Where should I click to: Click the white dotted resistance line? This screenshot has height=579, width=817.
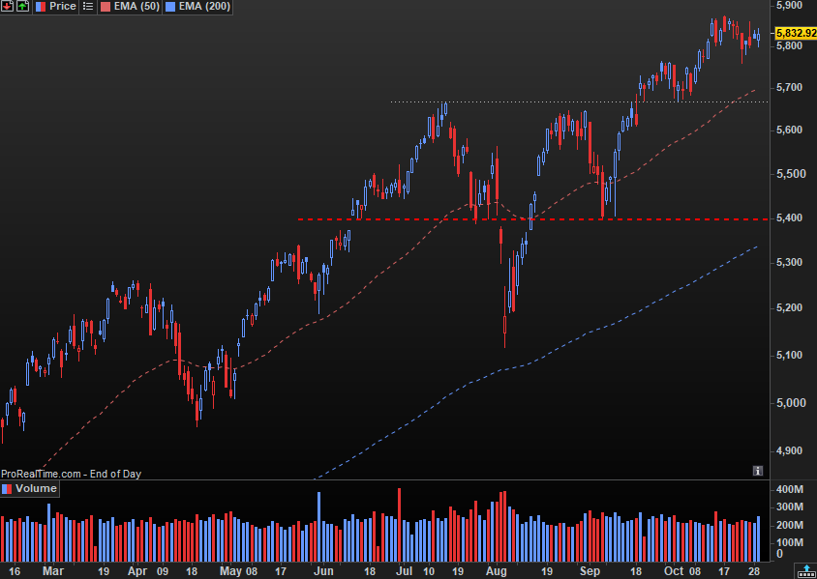coord(579,101)
